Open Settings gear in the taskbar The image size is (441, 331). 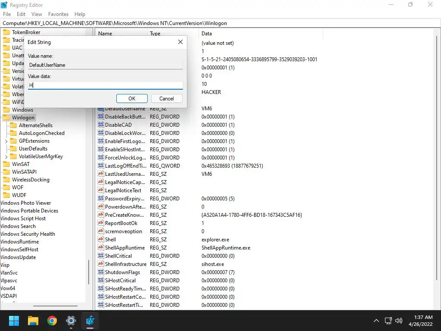pos(71,321)
